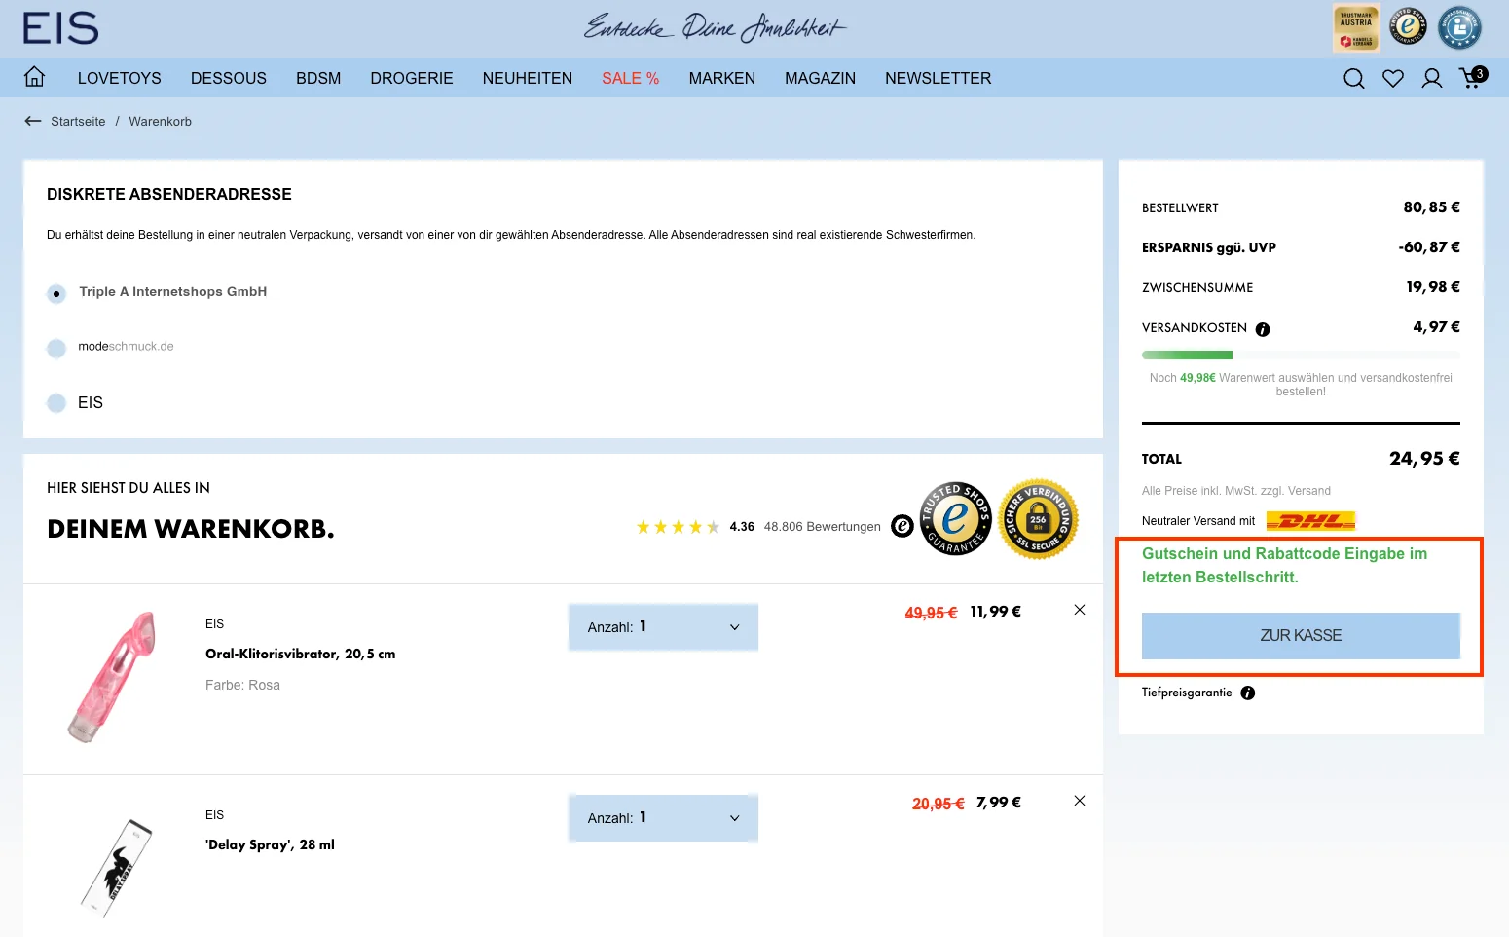1509x937 pixels.
Task: Open the BDSM menu
Action: [x=318, y=78]
